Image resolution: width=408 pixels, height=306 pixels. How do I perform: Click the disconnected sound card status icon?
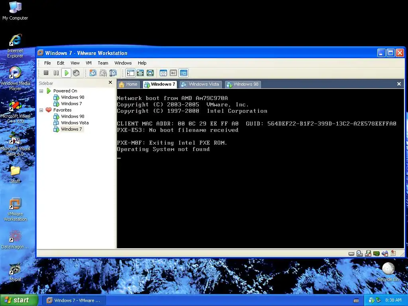[385, 253]
